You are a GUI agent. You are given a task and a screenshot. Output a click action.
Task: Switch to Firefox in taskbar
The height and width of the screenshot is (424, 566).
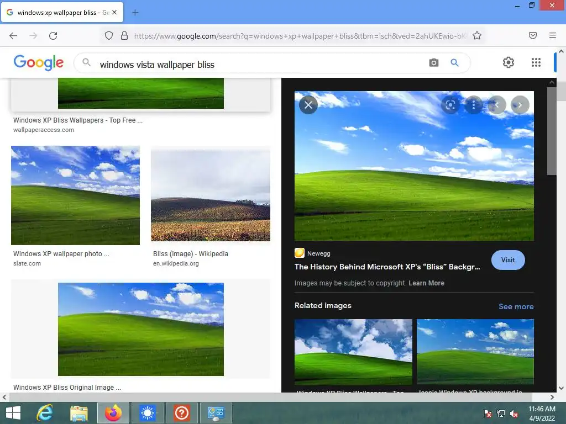[x=113, y=413]
